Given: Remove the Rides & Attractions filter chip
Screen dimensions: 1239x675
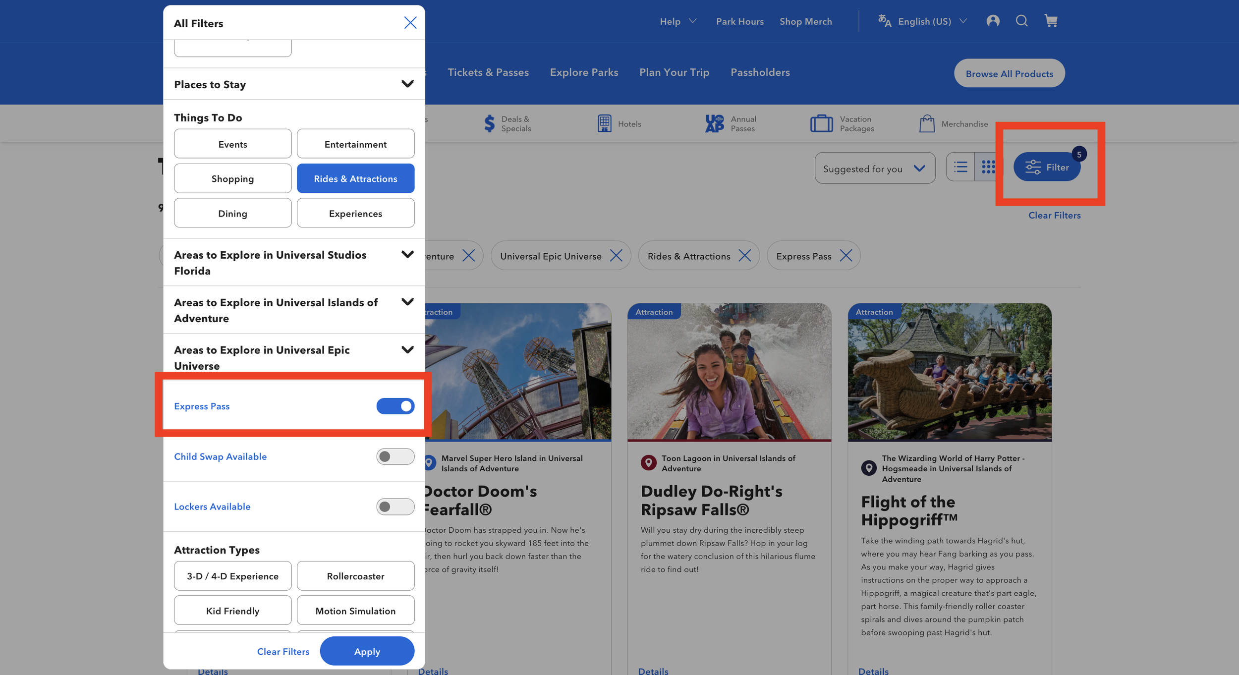Looking at the screenshot, I should pyautogui.click(x=744, y=256).
